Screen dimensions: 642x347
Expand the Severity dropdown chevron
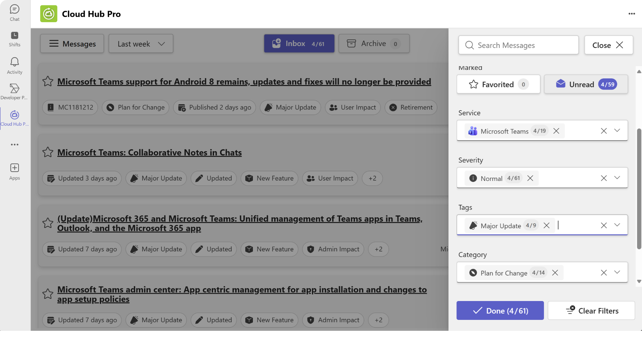pos(617,178)
